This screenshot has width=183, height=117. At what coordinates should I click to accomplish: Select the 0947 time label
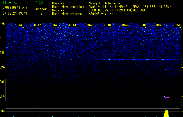coord(125,25)
